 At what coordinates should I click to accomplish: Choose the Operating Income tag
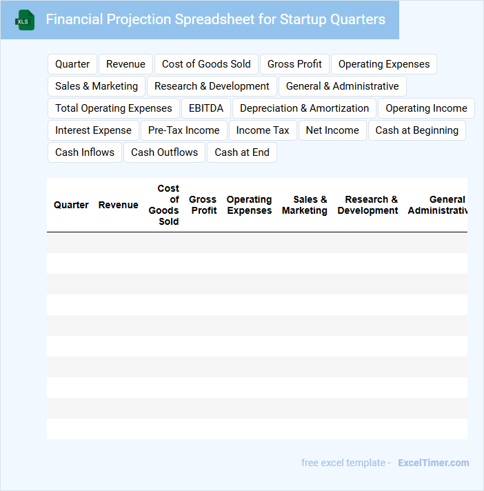426,108
